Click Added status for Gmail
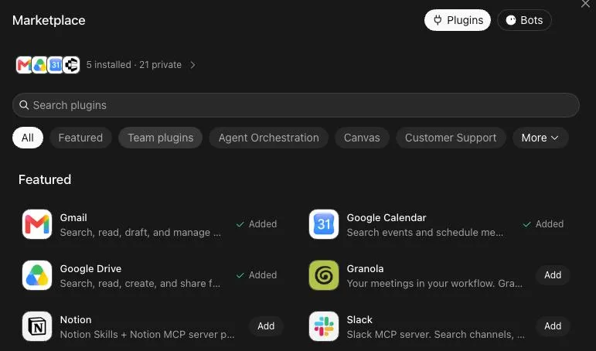Image resolution: width=596 pixels, height=351 pixels. pyautogui.click(x=257, y=224)
